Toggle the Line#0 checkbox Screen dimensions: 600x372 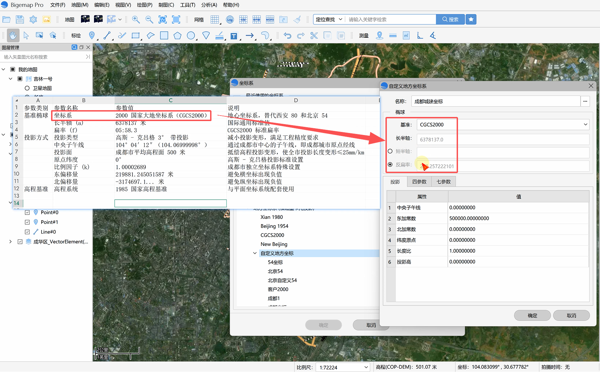click(27, 232)
